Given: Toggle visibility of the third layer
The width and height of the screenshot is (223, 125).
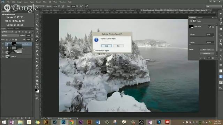Looking at the screenshot, I should pyautogui.click(x=2, y=52).
